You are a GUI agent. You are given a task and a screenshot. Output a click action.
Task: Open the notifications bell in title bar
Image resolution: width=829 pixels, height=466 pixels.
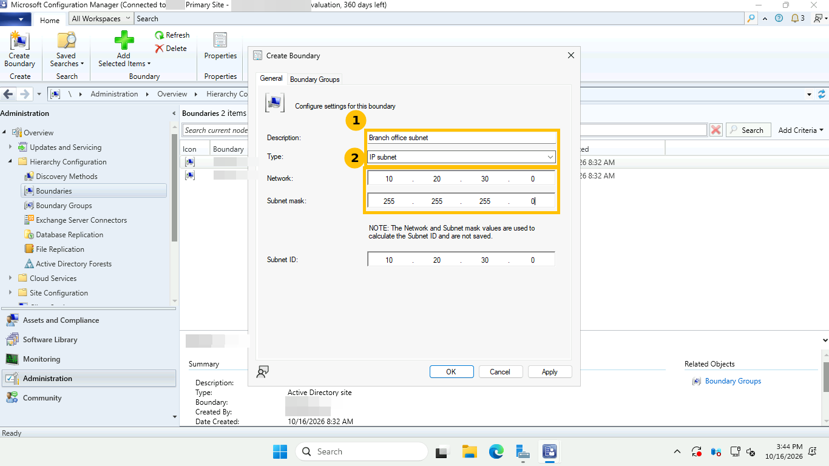(795, 18)
